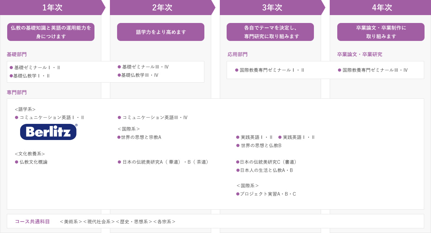Select the 1年次 header tab
This screenshot has height=233, width=431.
[x=52, y=8]
